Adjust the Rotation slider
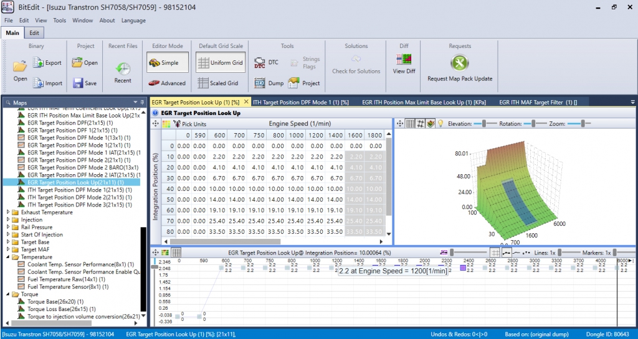 (x=535, y=123)
